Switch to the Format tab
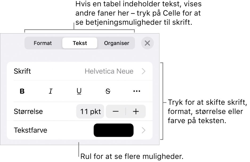This screenshot has height=162, width=250. coord(43,43)
